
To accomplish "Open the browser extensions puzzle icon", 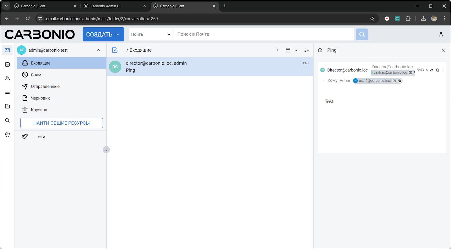I will (408, 19).
